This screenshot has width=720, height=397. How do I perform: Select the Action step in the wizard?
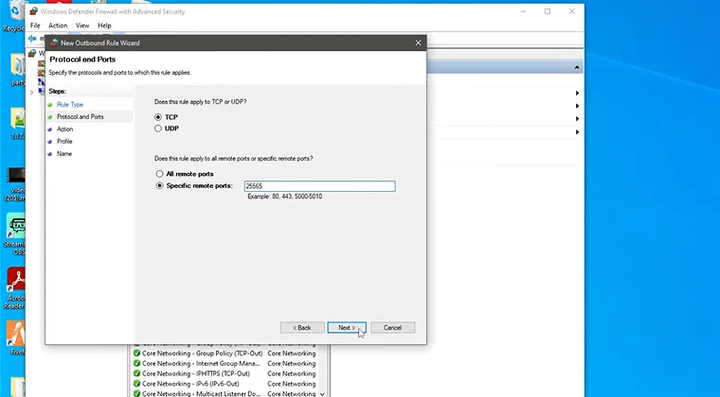click(64, 129)
